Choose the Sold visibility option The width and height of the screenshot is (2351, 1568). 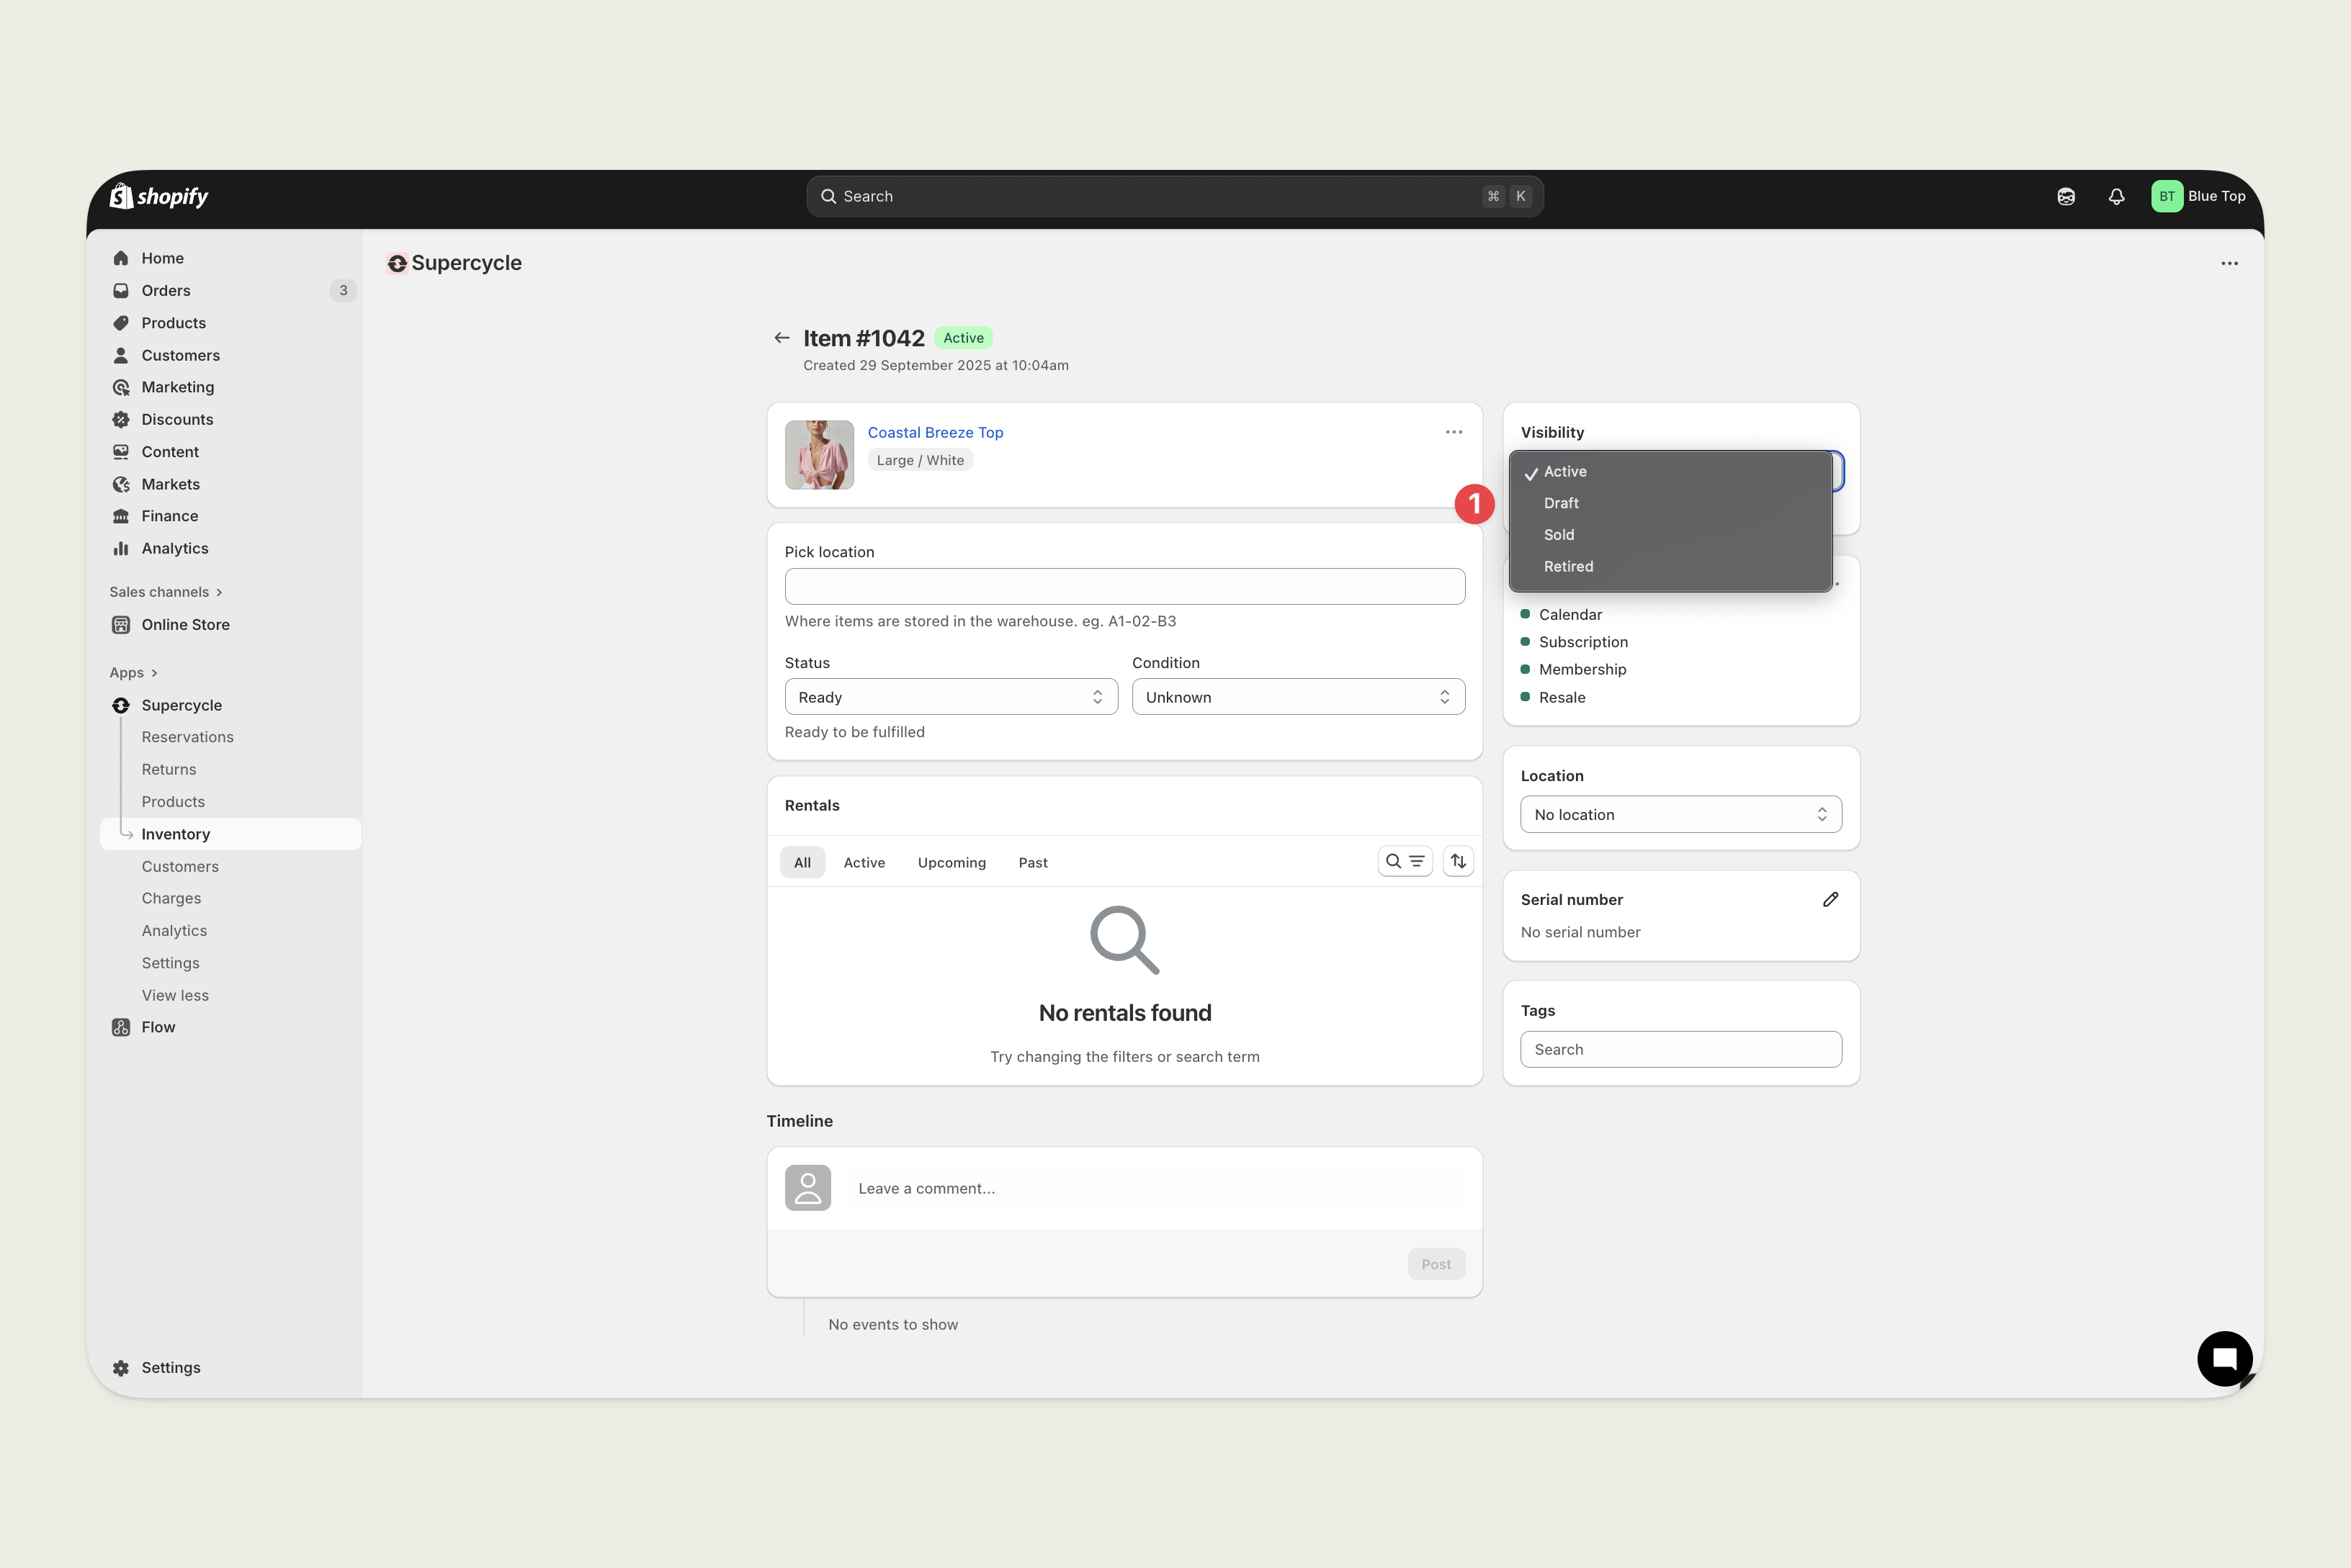(1559, 535)
